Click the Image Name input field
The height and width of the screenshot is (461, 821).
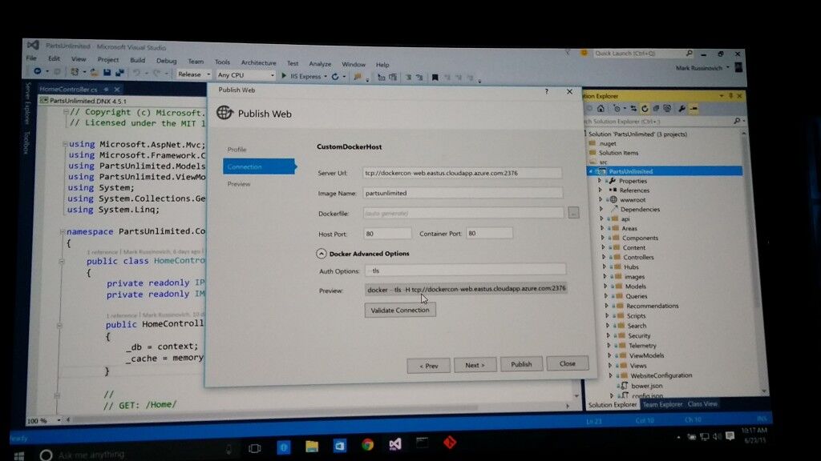463,193
